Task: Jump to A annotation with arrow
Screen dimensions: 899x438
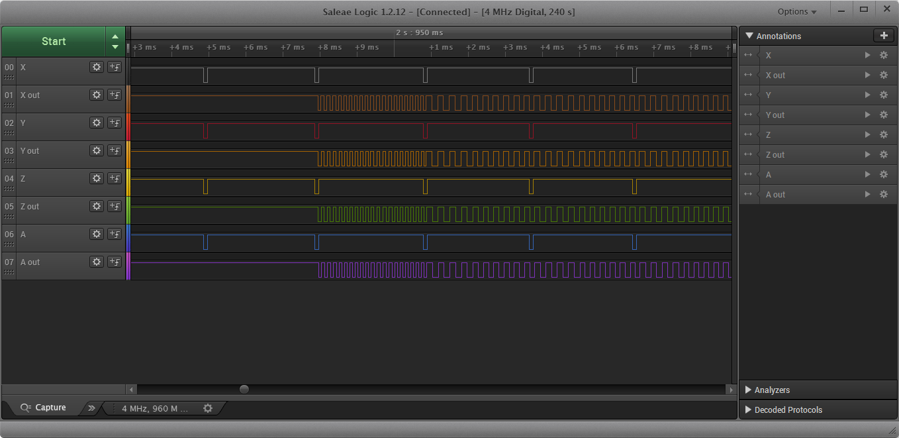Action: click(x=867, y=175)
